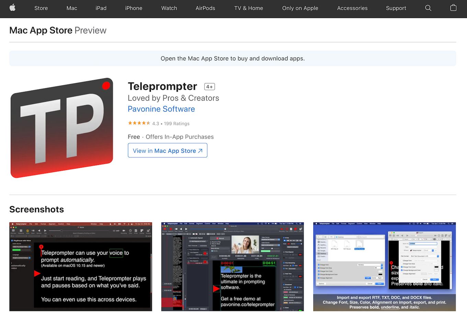This screenshot has width=467, height=321.
Task: Open the shopping bag icon
Action: pyautogui.click(x=453, y=8)
